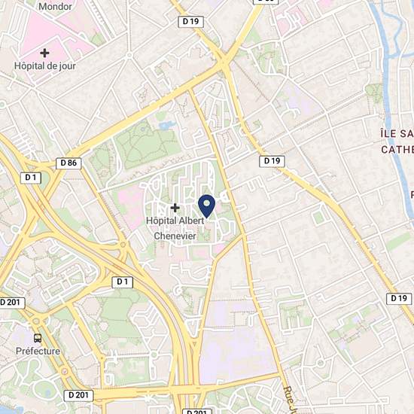Click the Hôpital de jour label
Image resolution: width=414 pixels, height=414 pixels.
tap(45, 66)
